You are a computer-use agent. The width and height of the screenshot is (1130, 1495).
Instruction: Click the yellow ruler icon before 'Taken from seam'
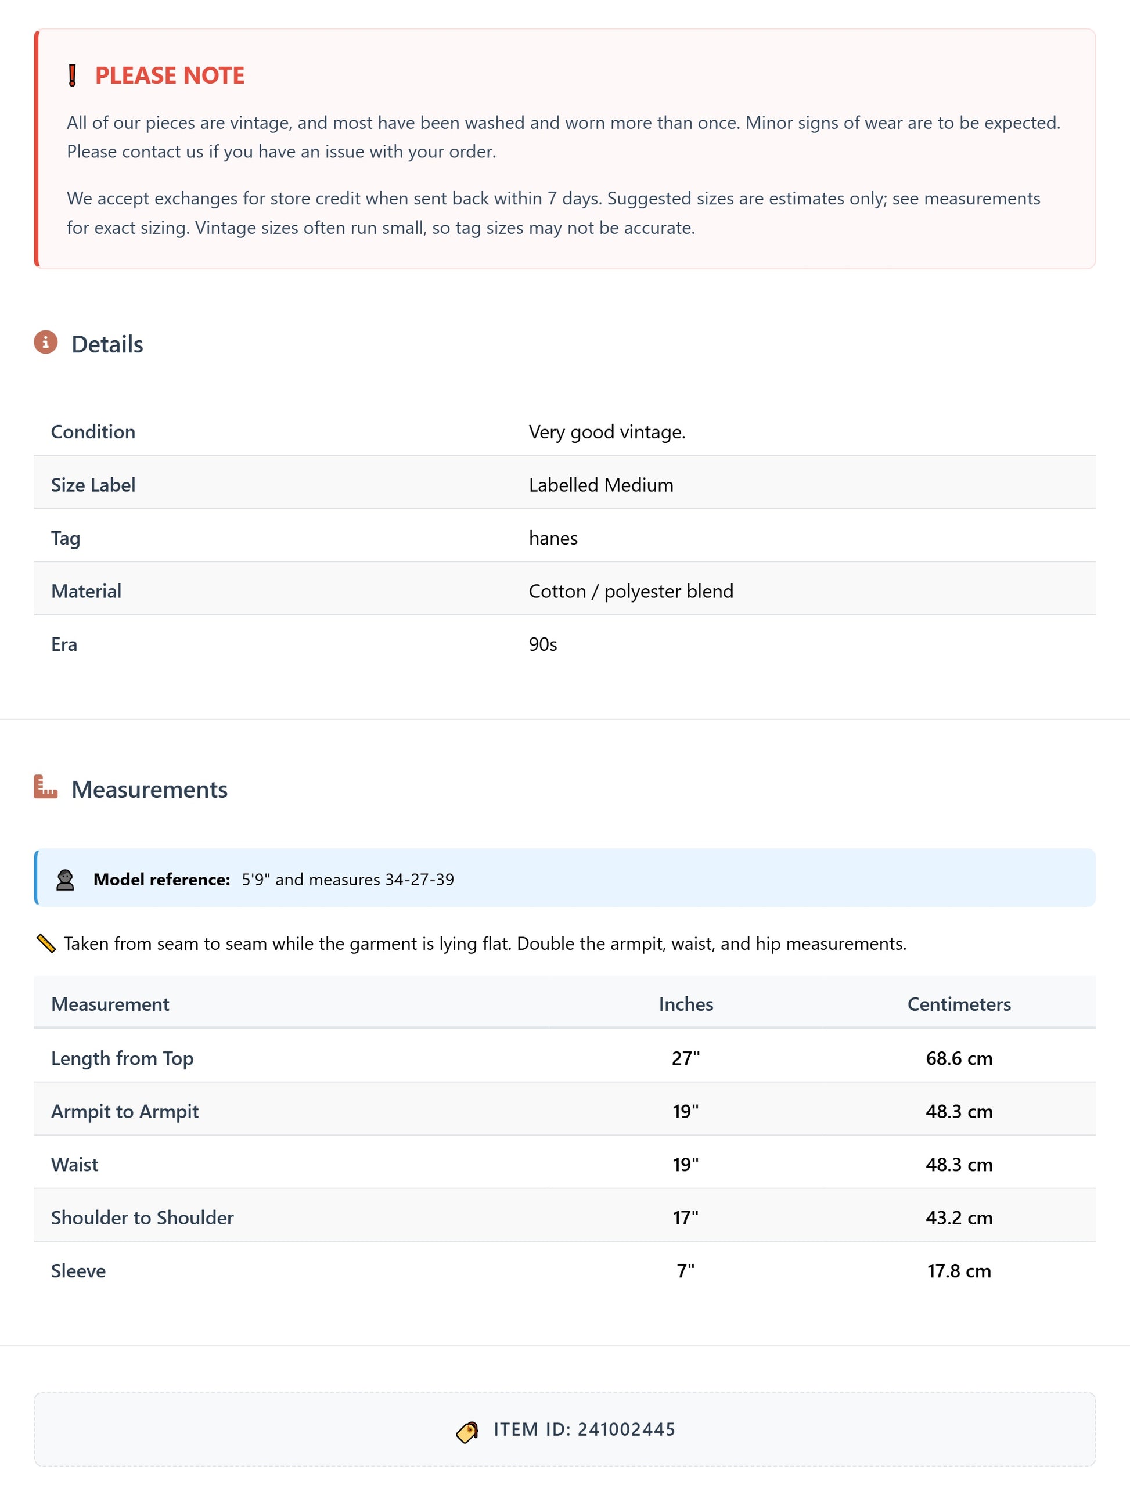(46, 943)
